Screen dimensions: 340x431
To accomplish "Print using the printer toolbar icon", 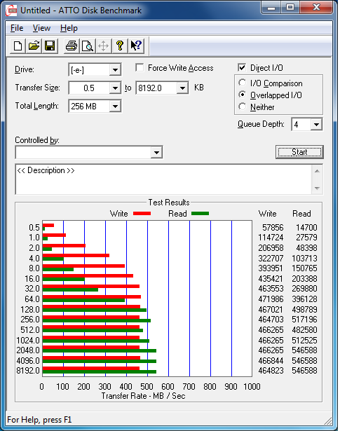I will coord(72,46).
